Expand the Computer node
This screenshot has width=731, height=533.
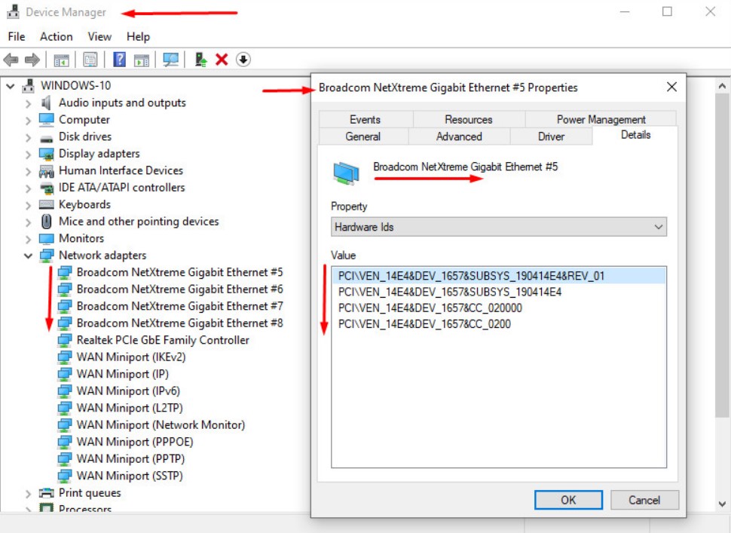[29, 121]
